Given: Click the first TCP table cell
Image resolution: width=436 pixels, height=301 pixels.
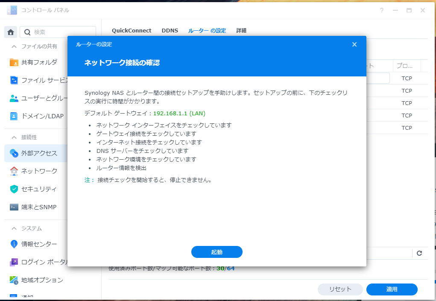Looking at the screenshot, I should point(407,79).
